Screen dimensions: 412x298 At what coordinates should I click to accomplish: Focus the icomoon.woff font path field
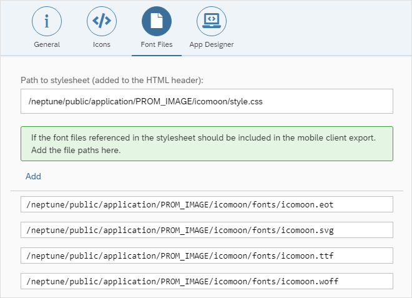206,281
